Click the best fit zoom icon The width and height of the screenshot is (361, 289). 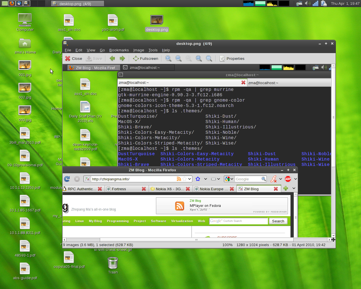click(x=199, y=58)
